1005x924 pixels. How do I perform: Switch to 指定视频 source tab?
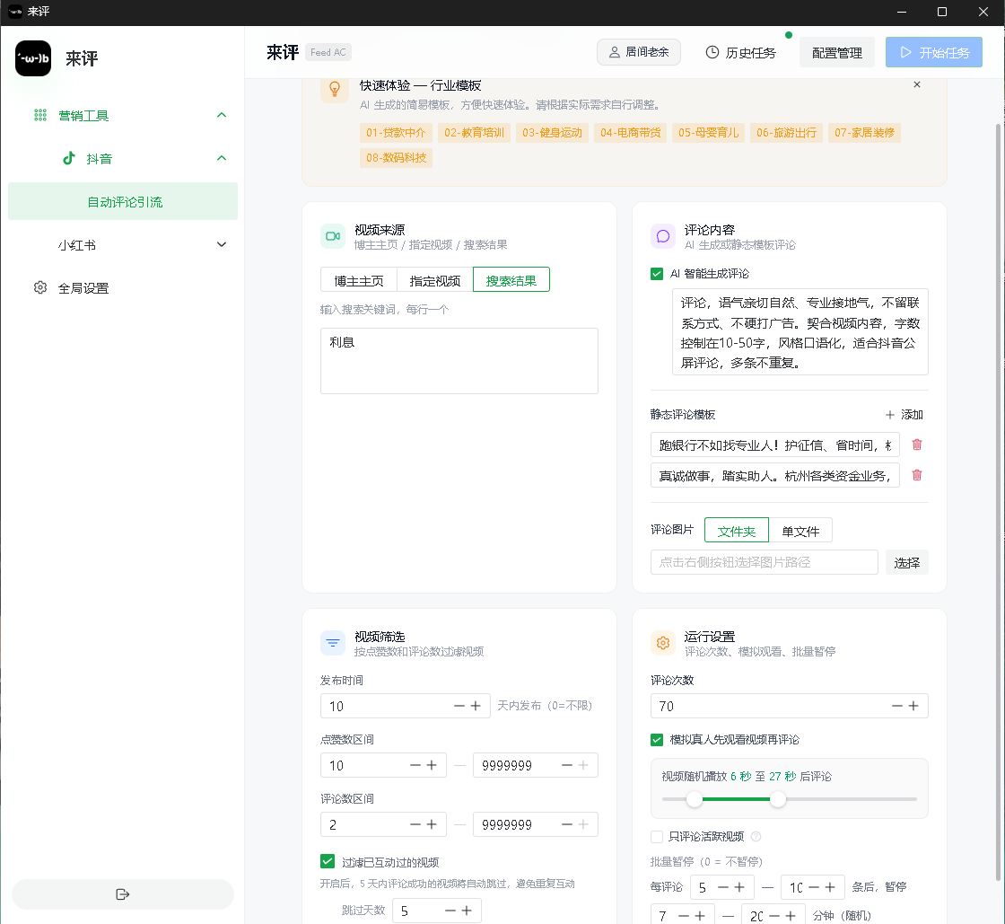(x=435, y=280)
